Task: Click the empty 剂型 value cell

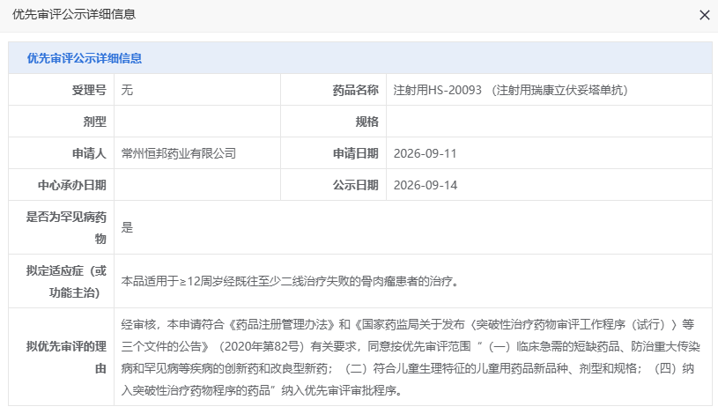Action: click(x=197, y=122)
